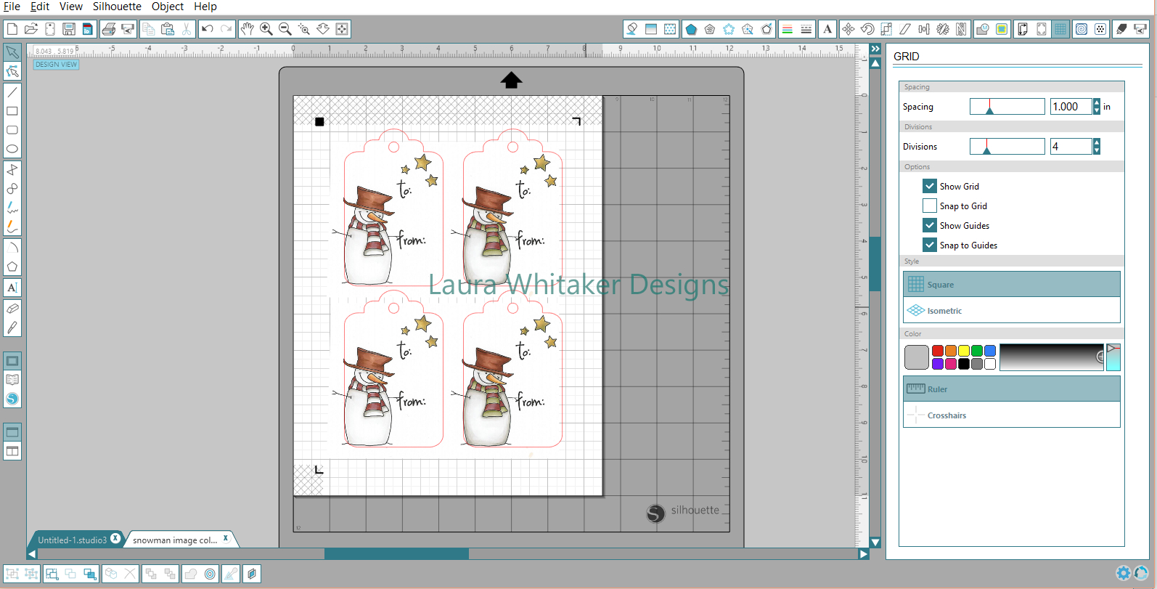Print the design using the printer icon

click(x=109, y=29)
